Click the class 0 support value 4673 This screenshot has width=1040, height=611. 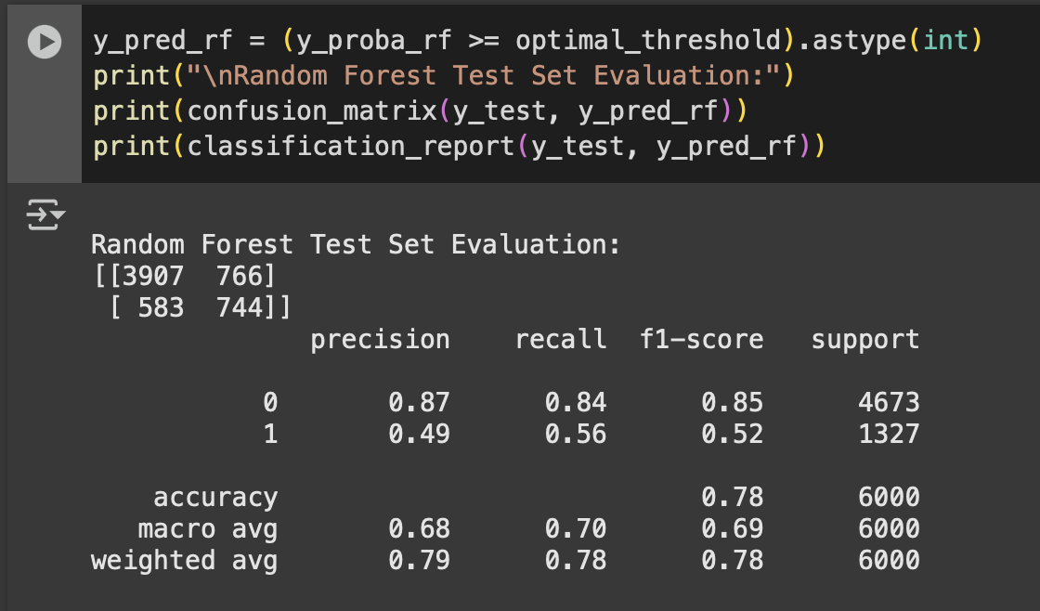[889, 402]
